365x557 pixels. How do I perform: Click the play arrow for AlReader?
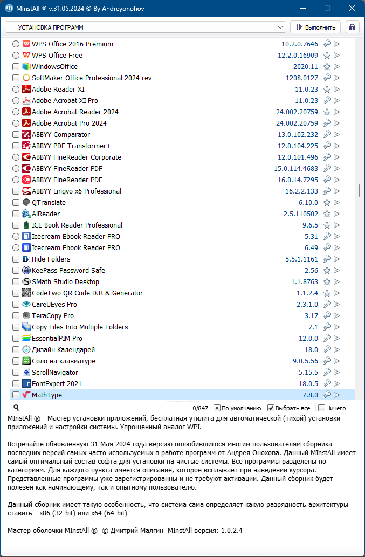(337, 214)
